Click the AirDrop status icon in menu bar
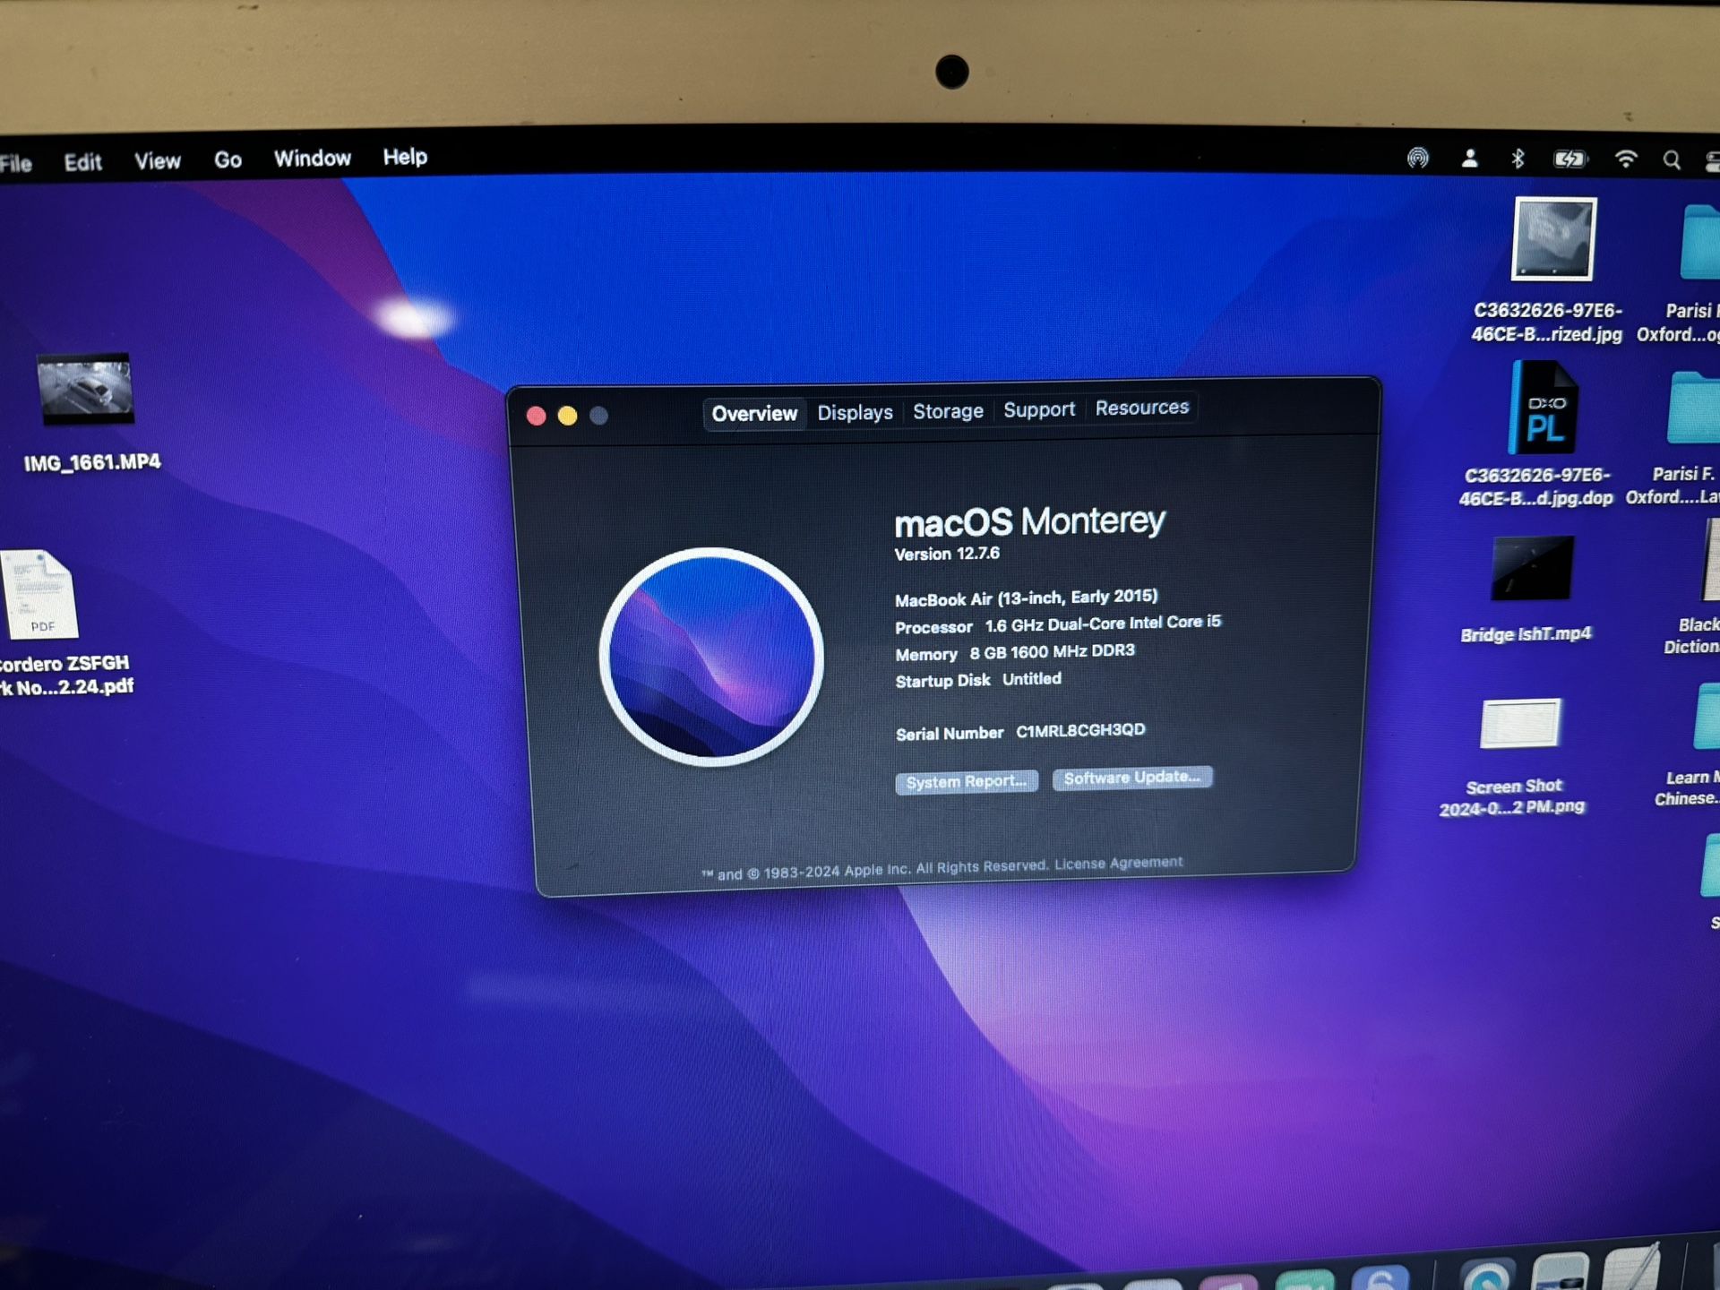The image size is (1720, 1290). (x=1417, y=159)
